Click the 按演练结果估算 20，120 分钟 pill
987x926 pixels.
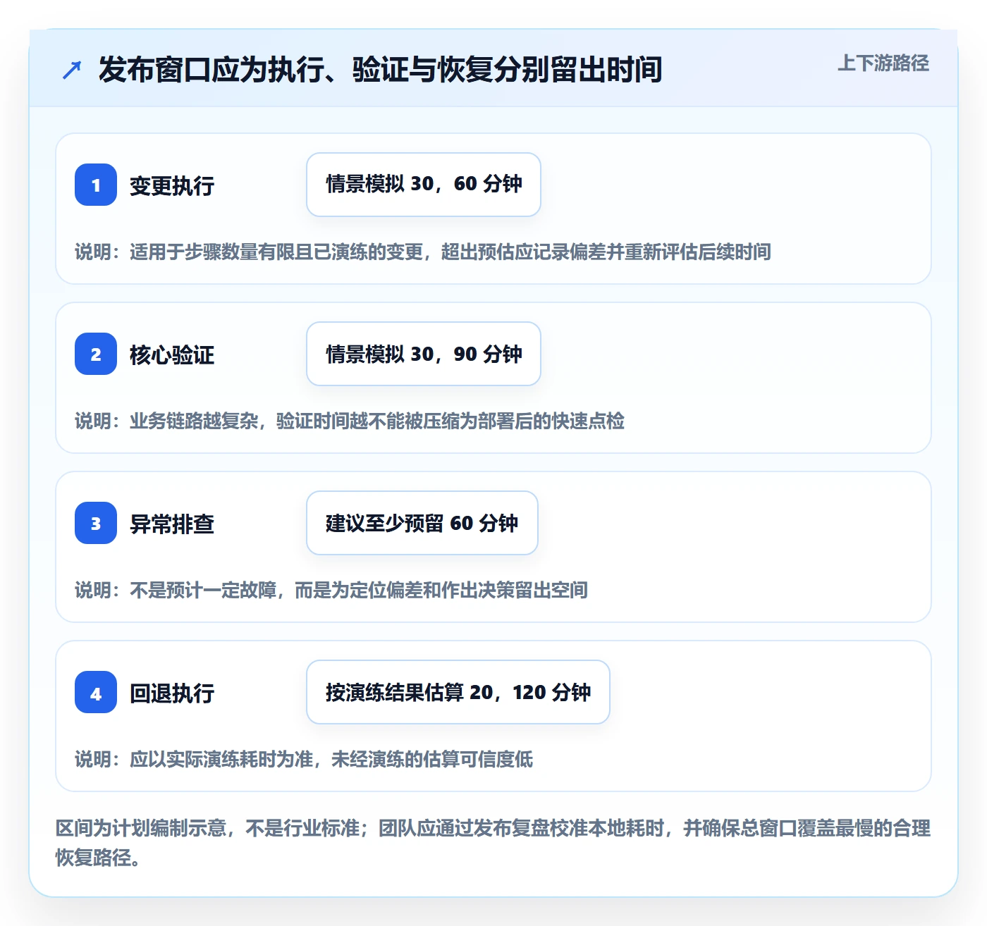pos(458,692)
